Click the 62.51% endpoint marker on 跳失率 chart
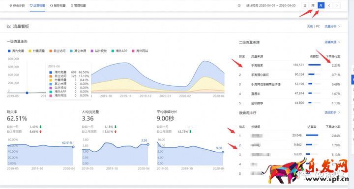Image resolution: width=354 pixels, height=189 pixels. coord(73,147)
